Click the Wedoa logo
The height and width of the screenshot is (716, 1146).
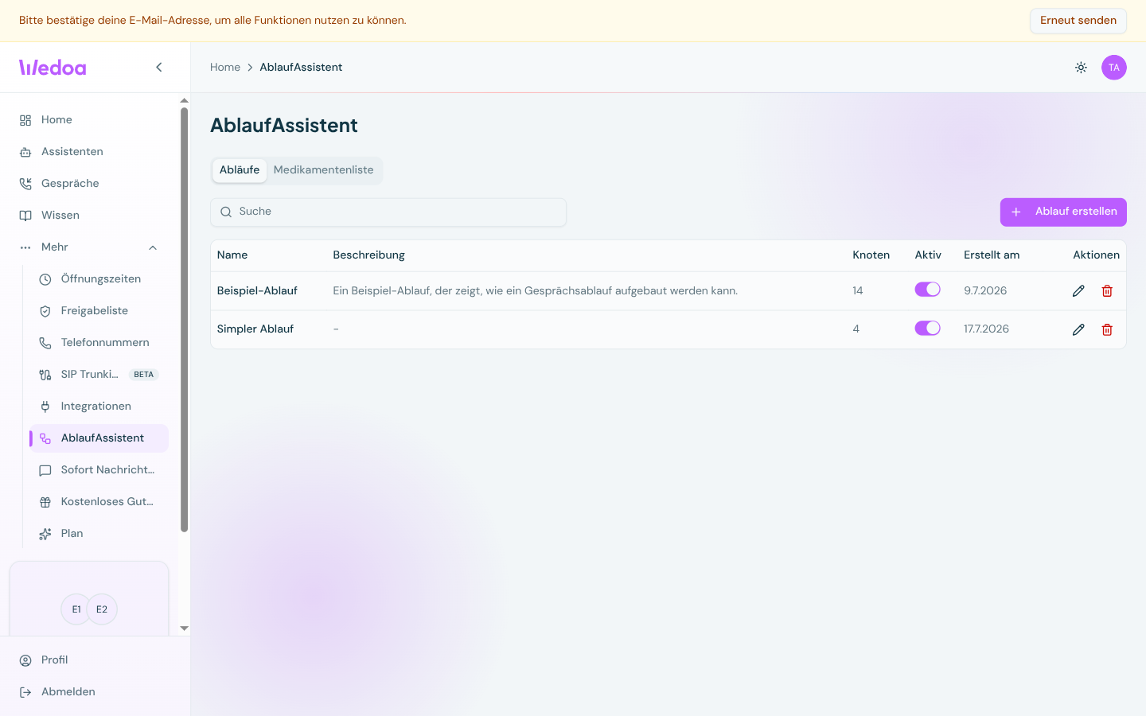click(x=53, y=68)
